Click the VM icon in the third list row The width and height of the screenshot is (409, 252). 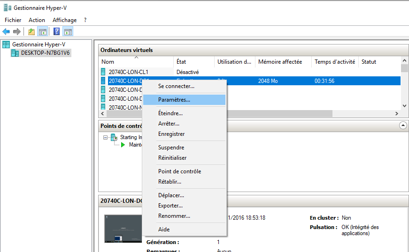click(103, 90)
